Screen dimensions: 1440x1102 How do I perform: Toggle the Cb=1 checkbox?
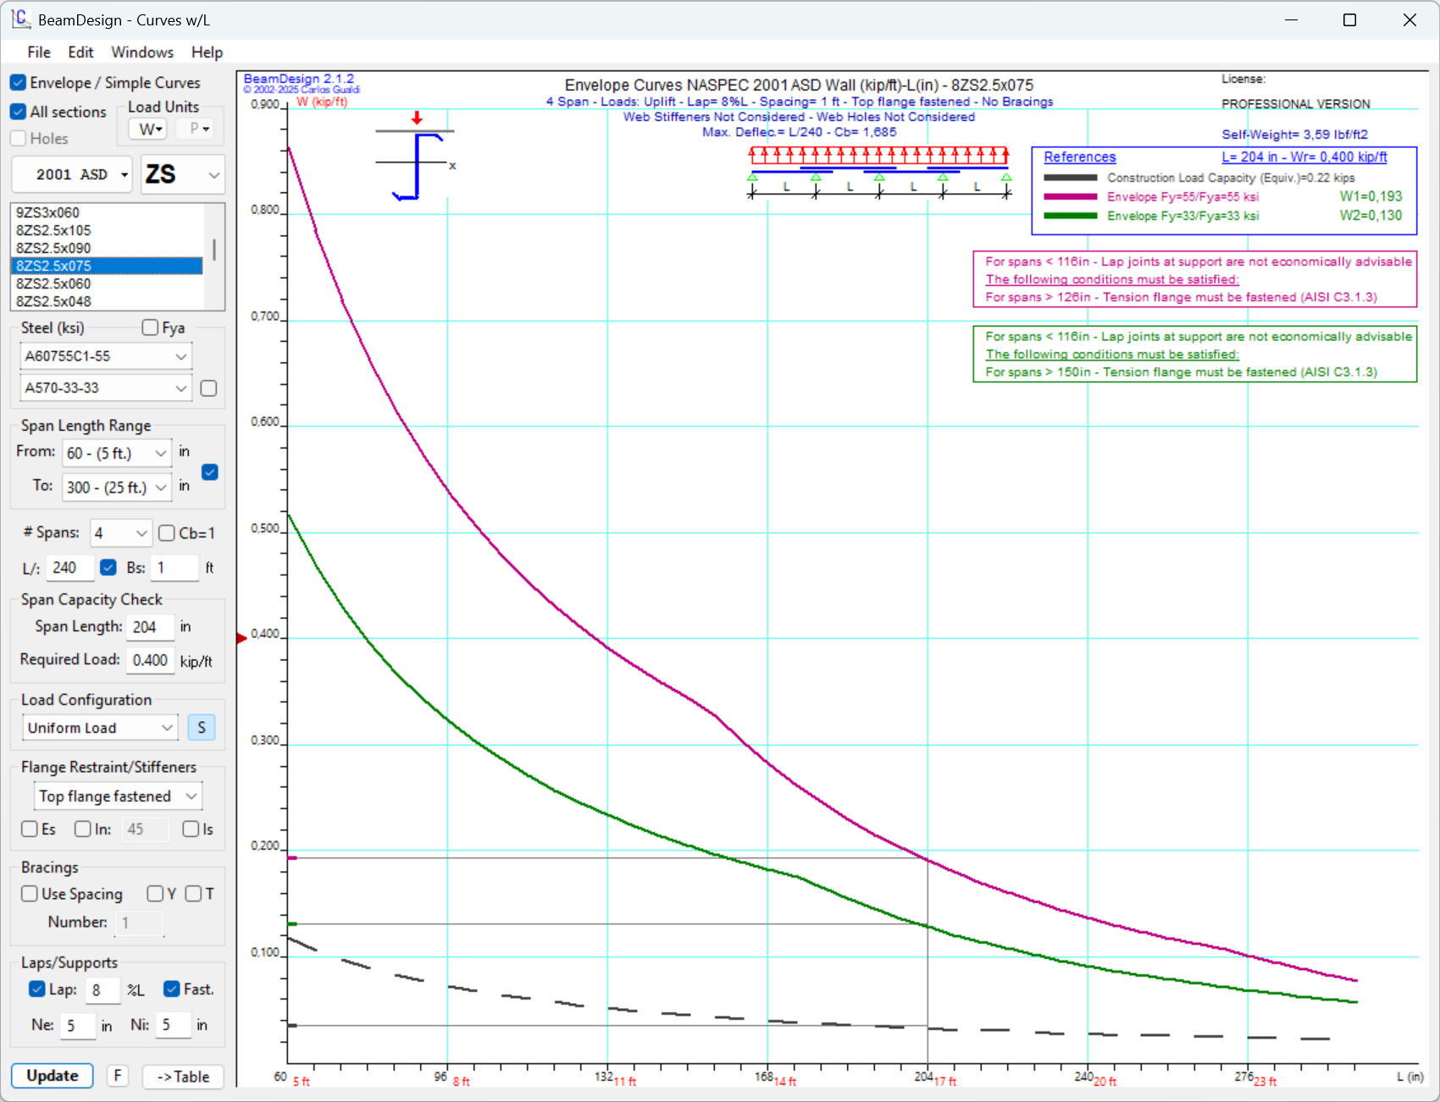tap(167, 533)
